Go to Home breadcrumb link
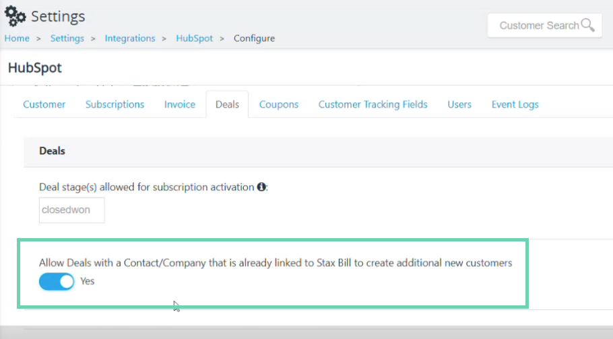This screenshot has height=339, width=613. coord(17,38)
